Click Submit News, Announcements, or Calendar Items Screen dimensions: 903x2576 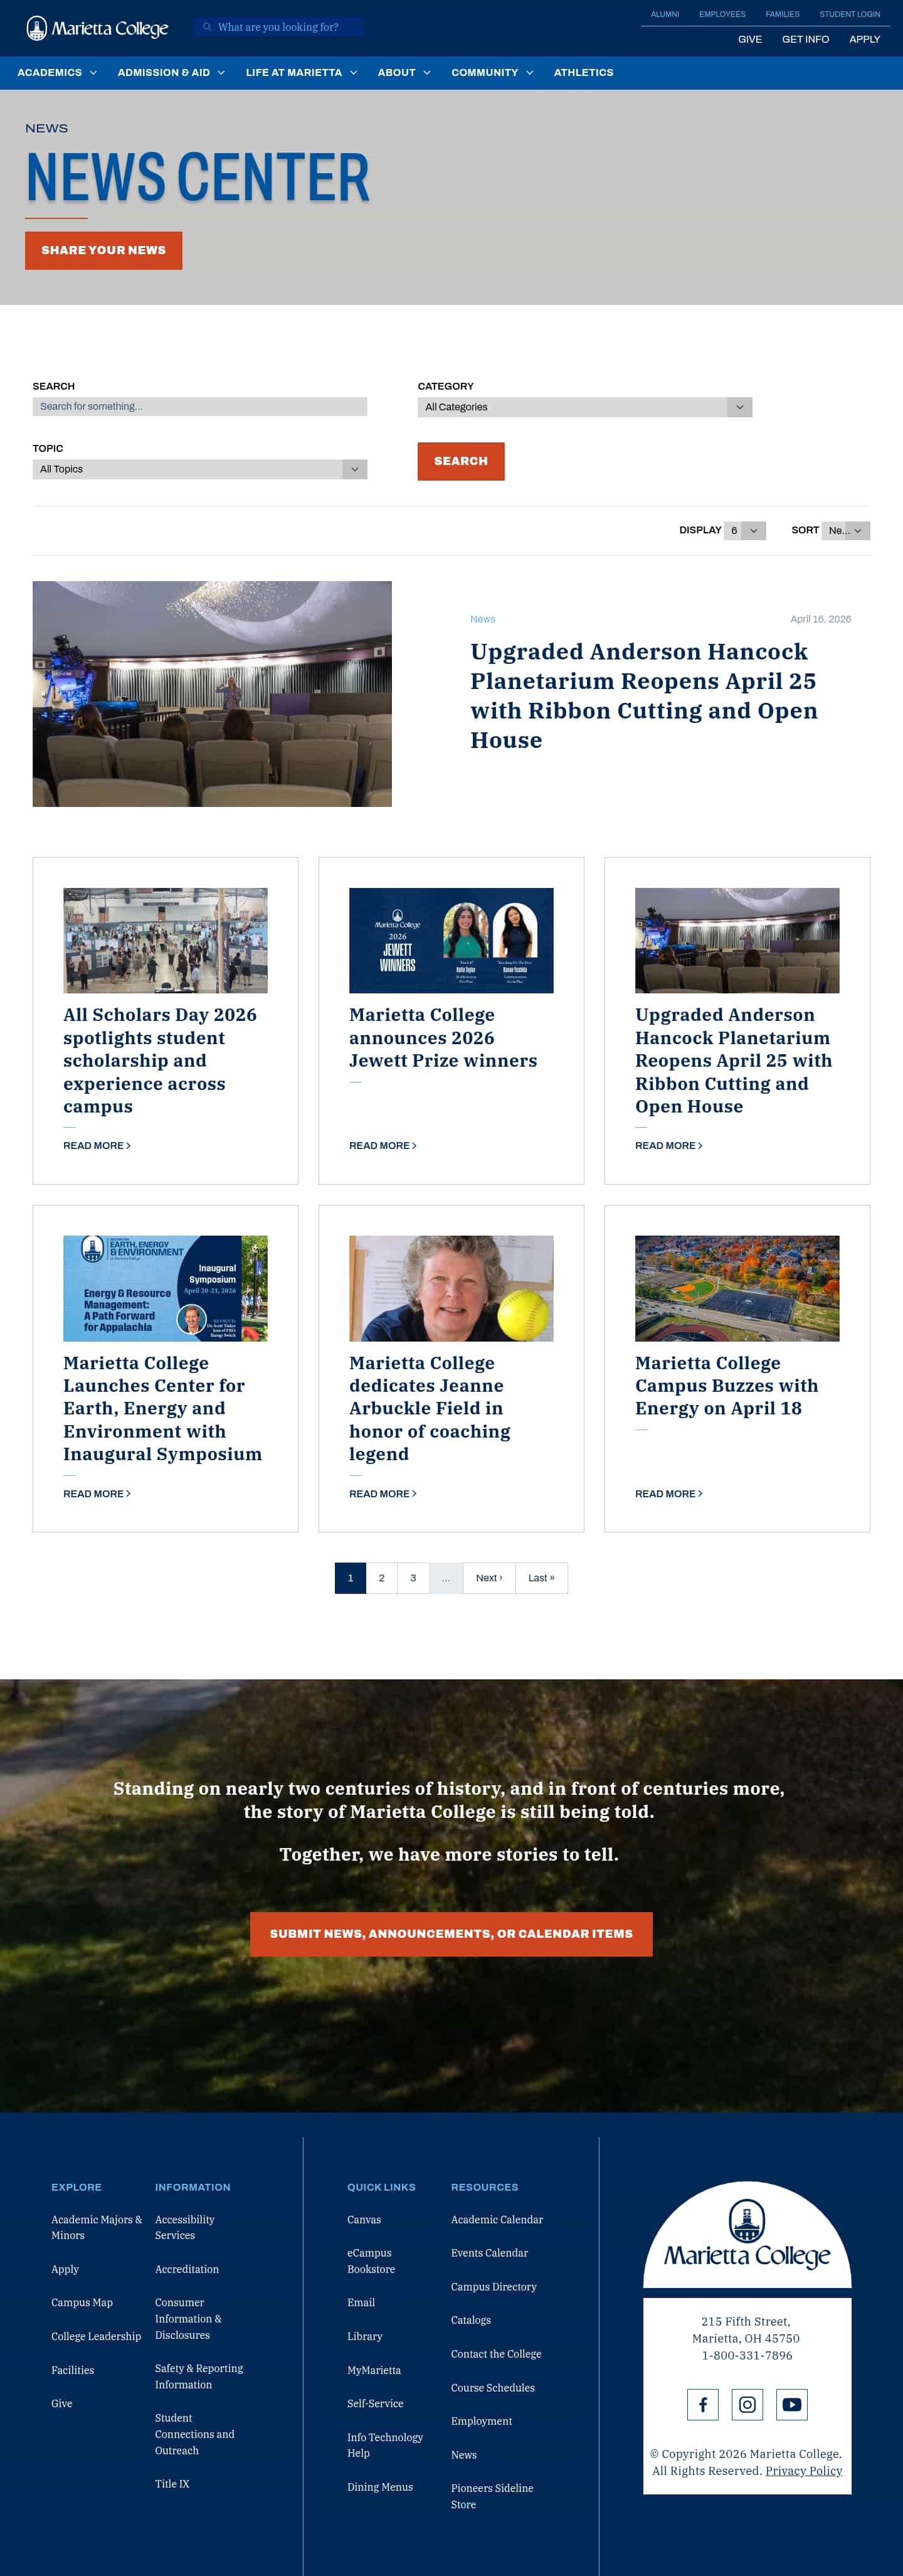pos(451,1934)
